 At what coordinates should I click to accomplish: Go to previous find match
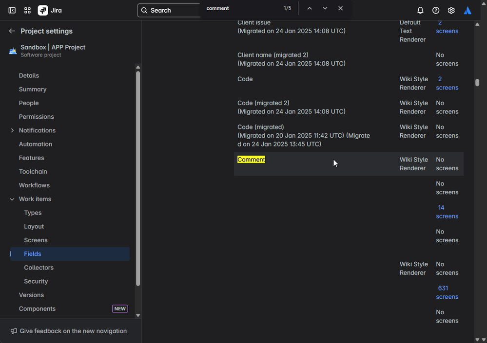click(310, 8)
